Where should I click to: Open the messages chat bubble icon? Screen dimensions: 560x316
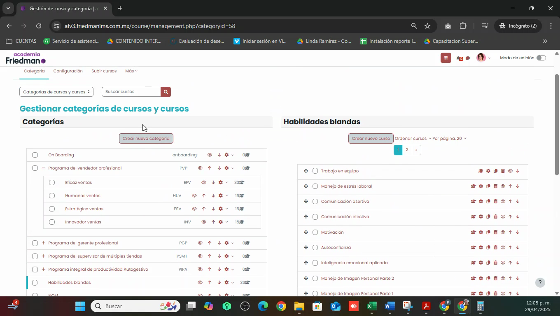point(468,58)
